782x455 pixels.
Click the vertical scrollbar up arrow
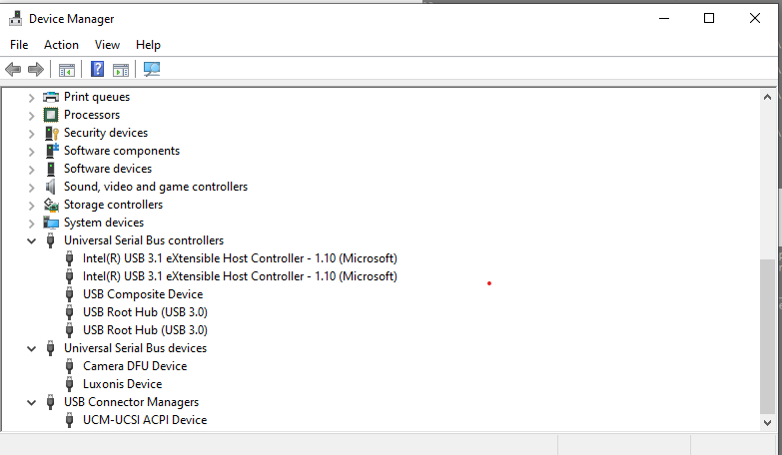pos(768,95)
